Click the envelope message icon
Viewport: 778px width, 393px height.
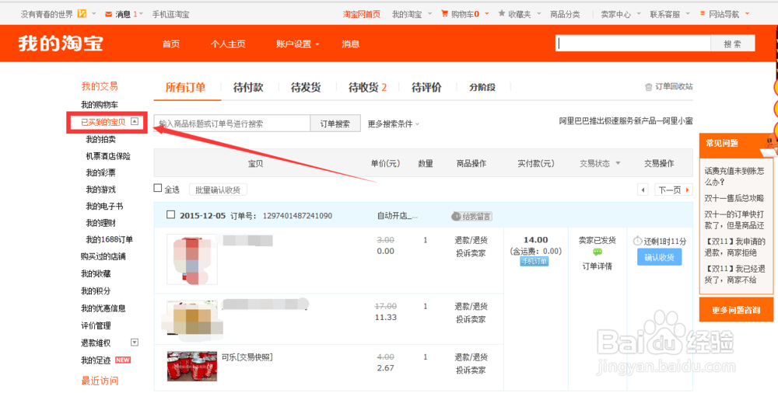108,14
